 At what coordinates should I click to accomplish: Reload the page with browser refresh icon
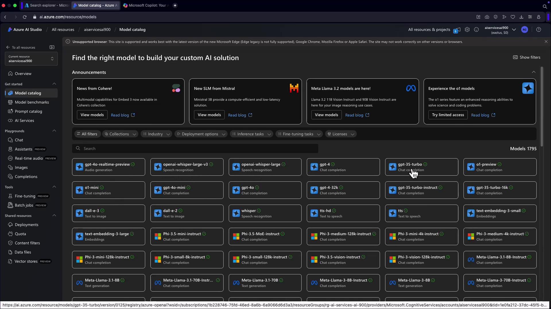(25, 17)
